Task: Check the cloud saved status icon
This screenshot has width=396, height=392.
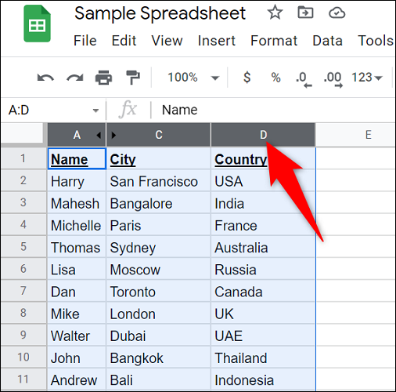Action: 337,13
